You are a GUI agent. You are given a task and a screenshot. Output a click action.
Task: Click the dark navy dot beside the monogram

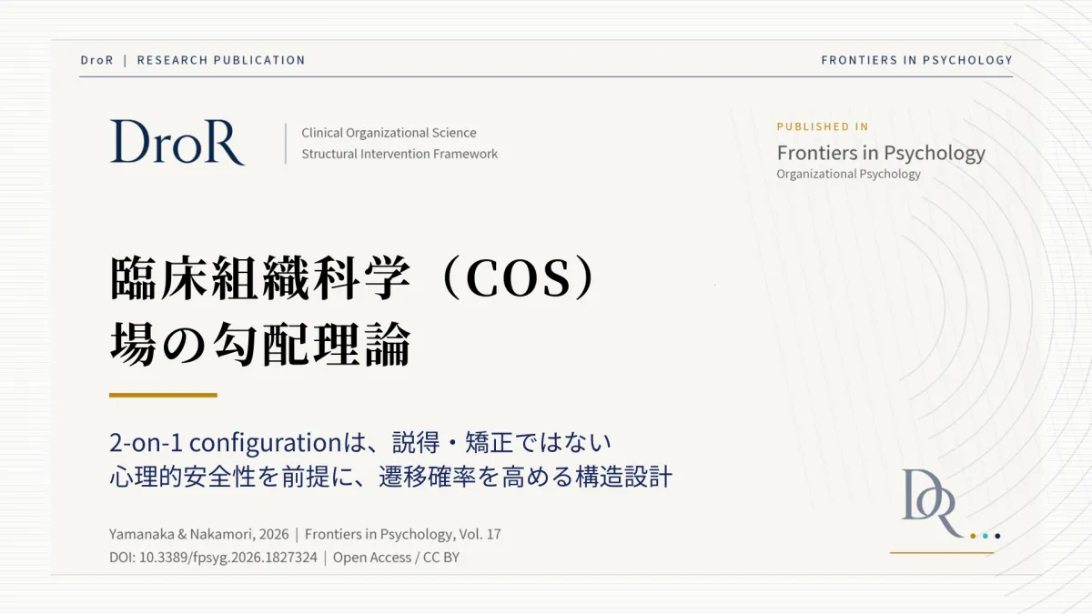pos(997,536)
